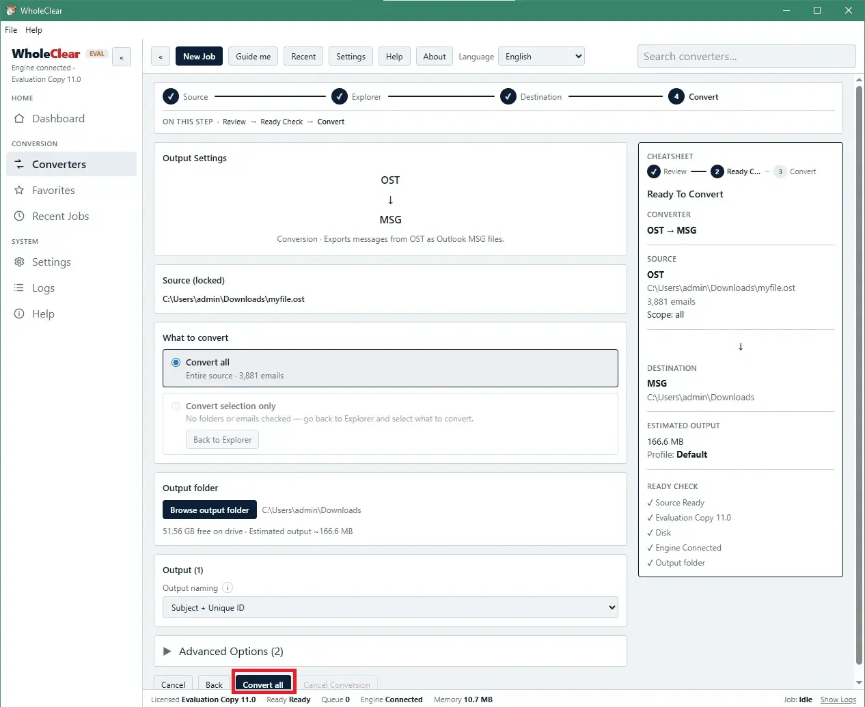
Task: Click the About button
Action: (435, 57)
